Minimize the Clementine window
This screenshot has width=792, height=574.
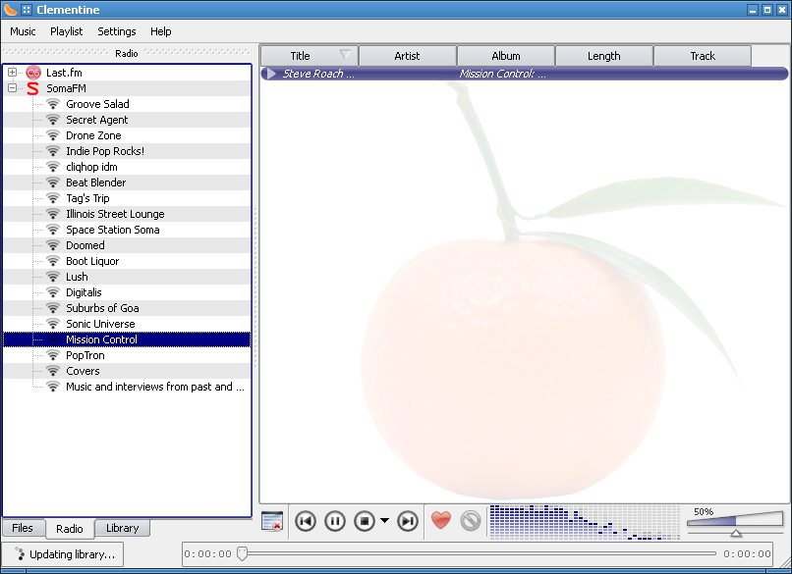pos(753,10)
